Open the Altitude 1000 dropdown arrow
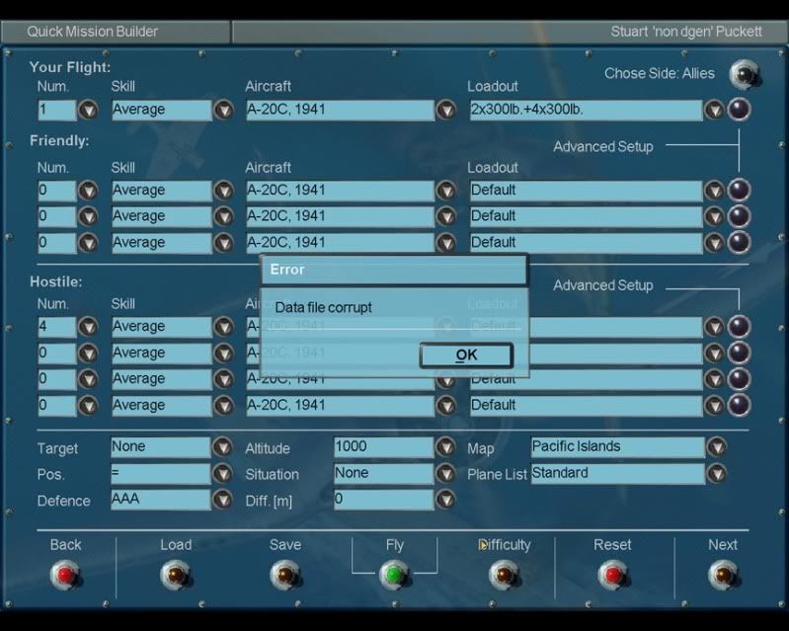 pyautogui.click(x=445, y=446)
